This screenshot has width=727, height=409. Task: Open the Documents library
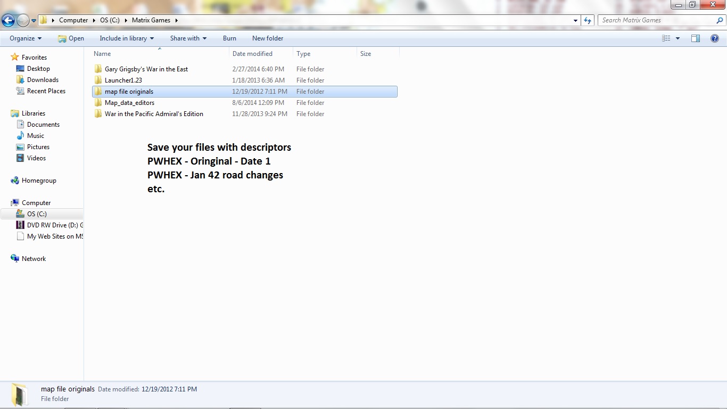click(43, 125)
